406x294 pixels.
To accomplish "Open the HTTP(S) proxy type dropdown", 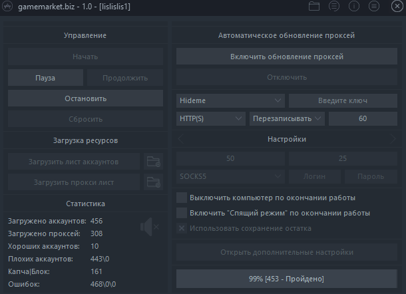I will click(x=212, y=118).
